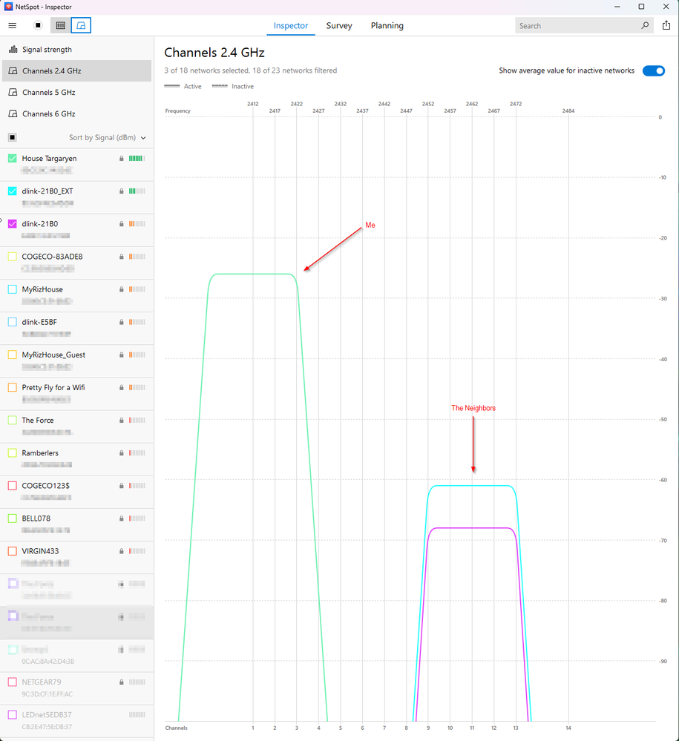This screenshot has width=679, height=741.
Task: Click inside the Search field
Action: (x=579, y=24)
